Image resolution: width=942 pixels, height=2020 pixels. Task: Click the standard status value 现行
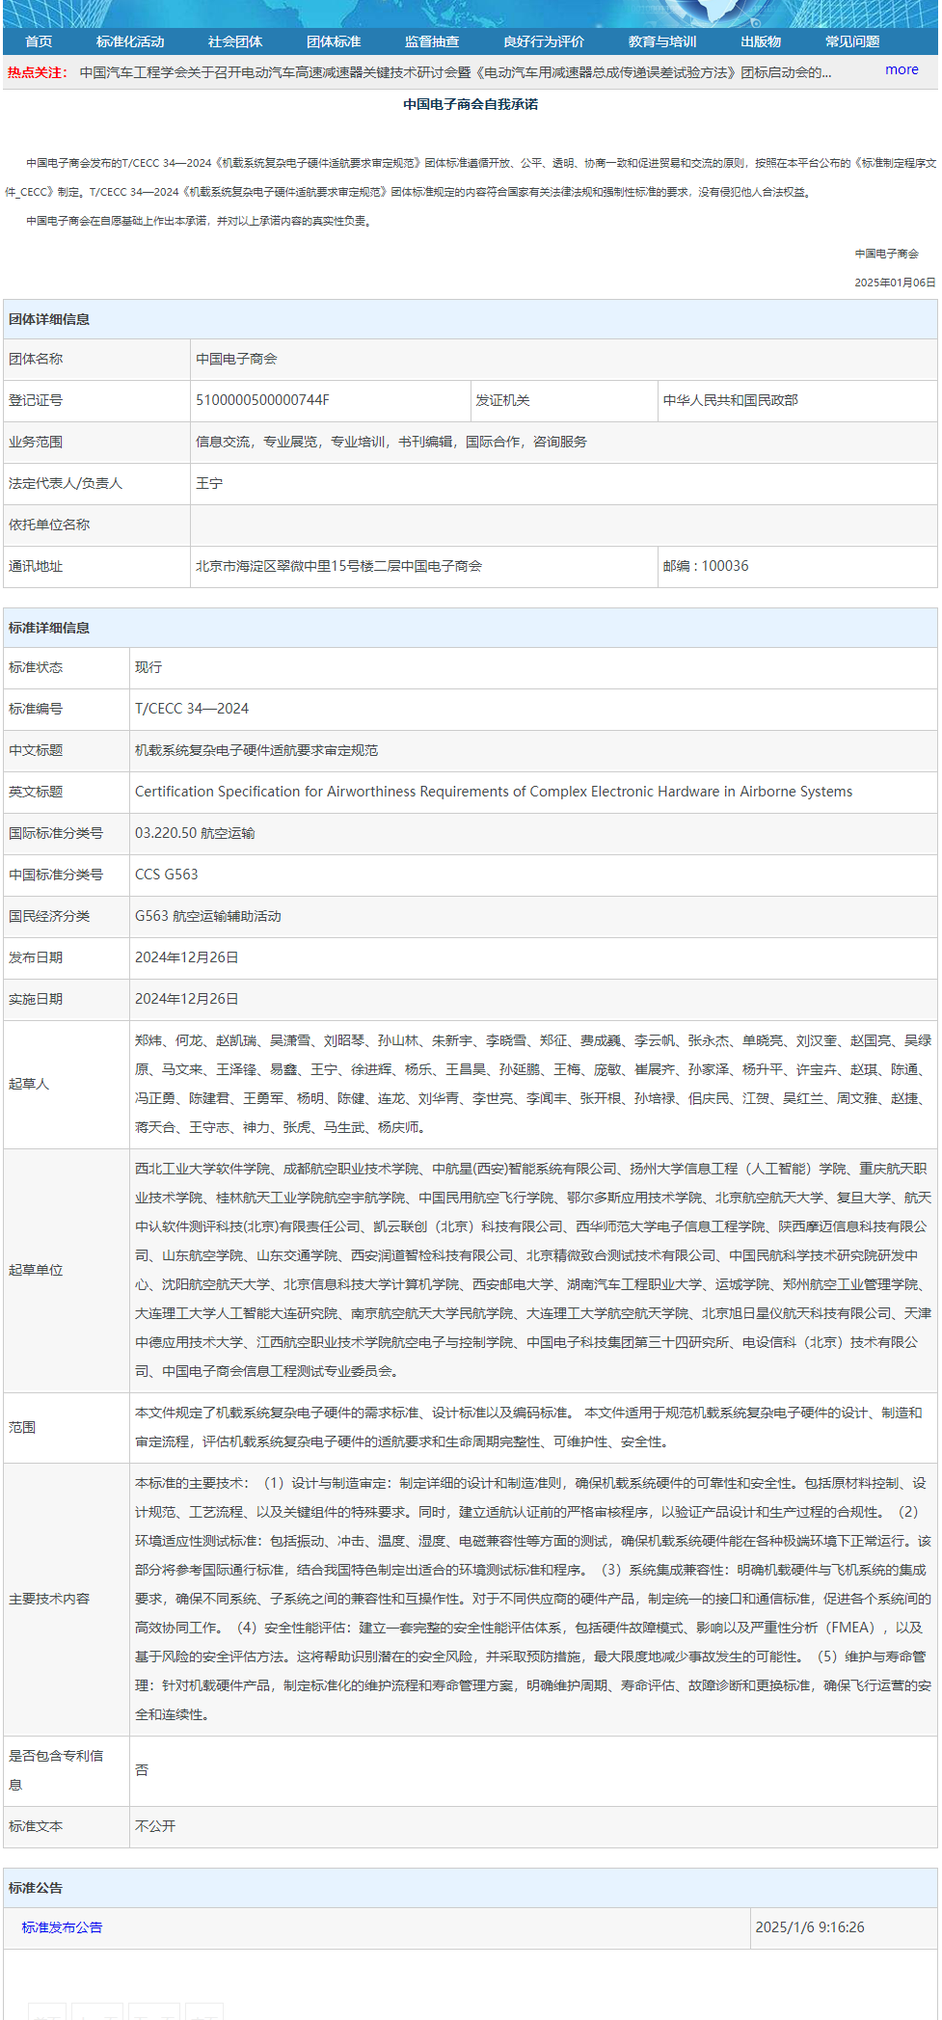point(148,667)
